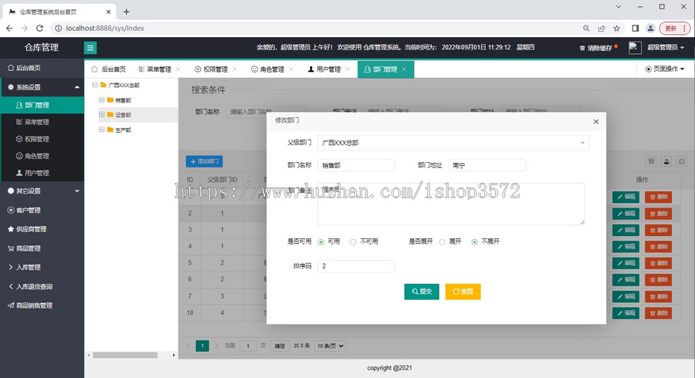The height and width of the screenshot is (378, 695).
Task: Close the 菜单管理 tab
Action: coord(178,69)
